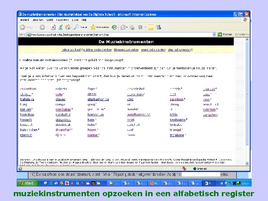This screenshot has height=201, width=268.
Task: Click the vertical scrollbar up arrow
Action: pos(247,39)
